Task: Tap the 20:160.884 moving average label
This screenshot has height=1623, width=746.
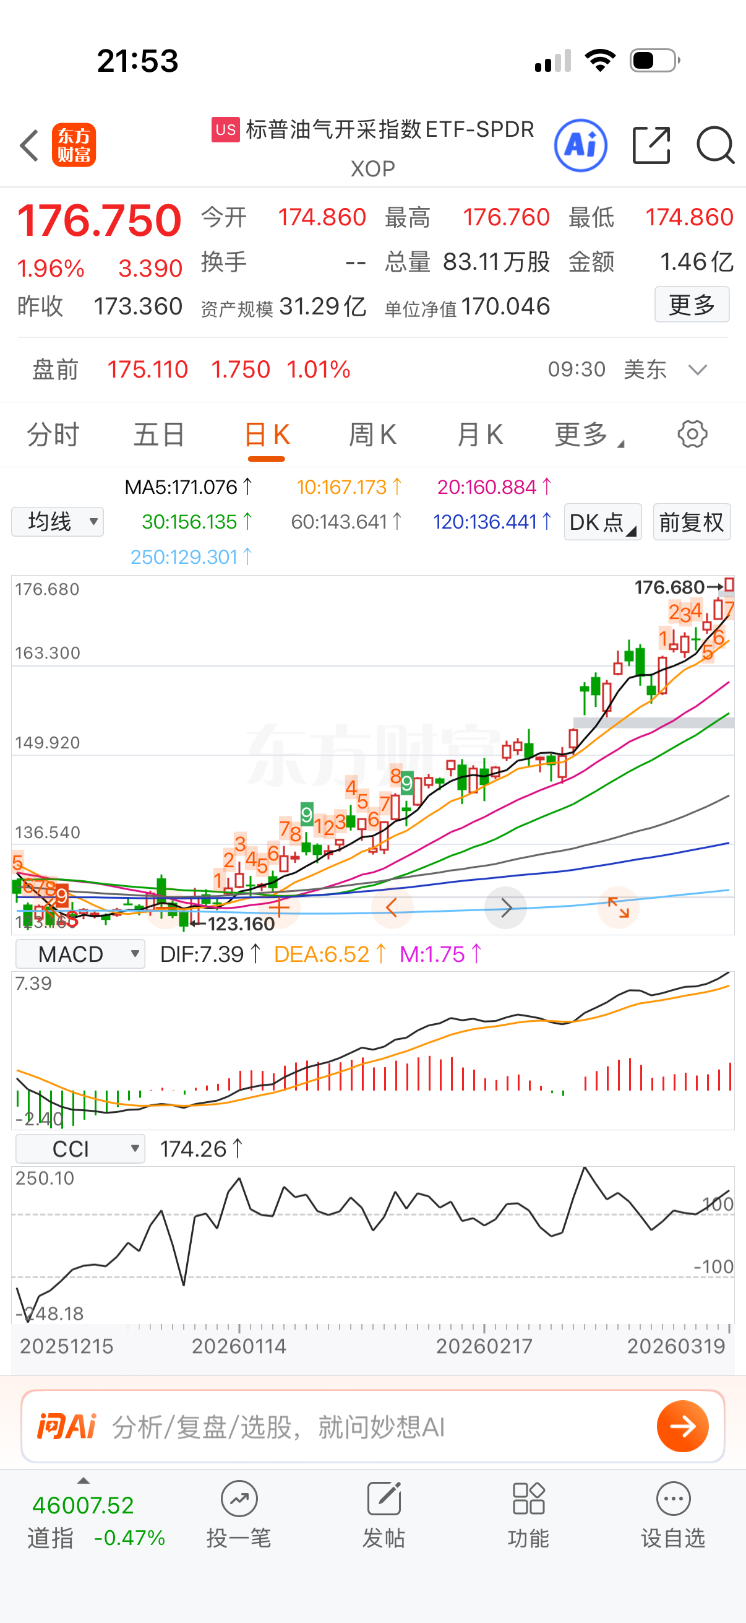Action: click(494, 487)
